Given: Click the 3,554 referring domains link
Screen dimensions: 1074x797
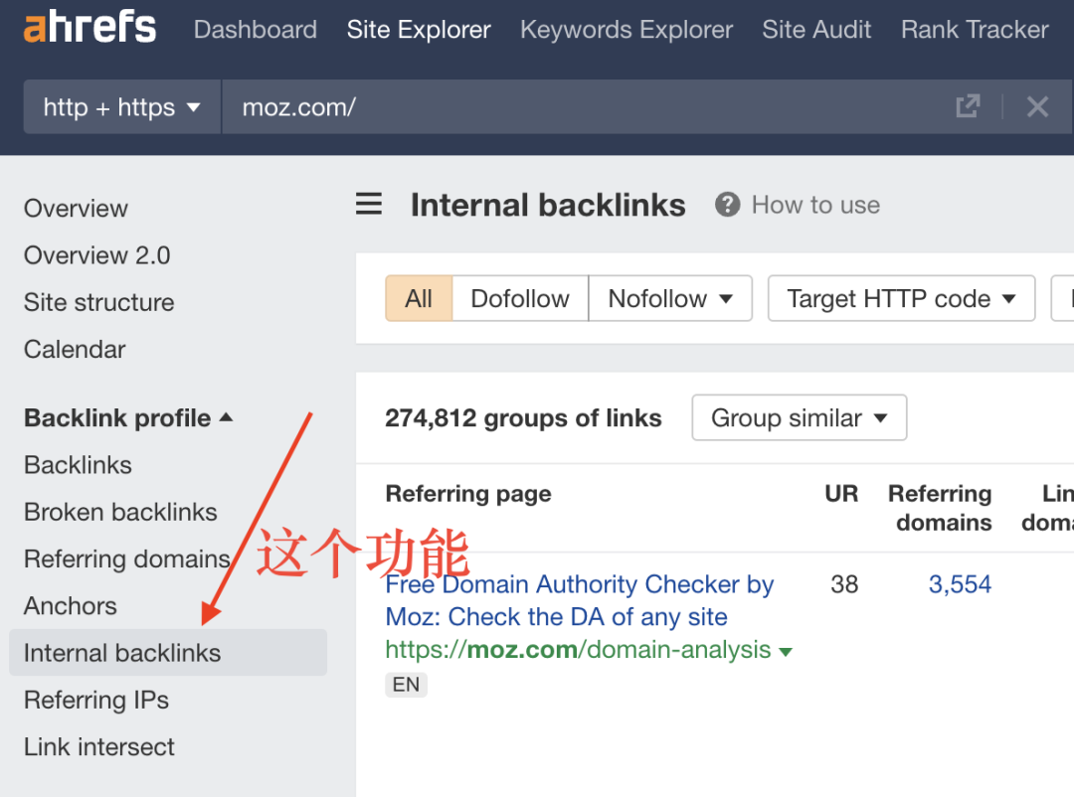Looking at the screenshot, I should click(x=960, y=584).
